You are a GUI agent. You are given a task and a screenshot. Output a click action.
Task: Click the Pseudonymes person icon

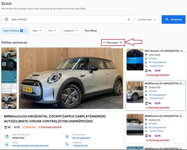67,136
